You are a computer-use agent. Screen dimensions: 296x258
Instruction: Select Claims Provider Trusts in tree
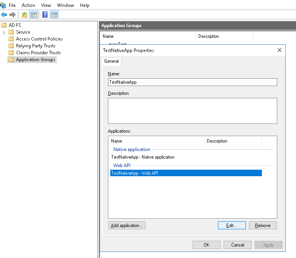tap(38, 53)
